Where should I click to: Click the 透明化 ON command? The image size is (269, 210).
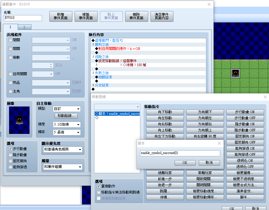pyautogui.click(x=245, y=161)
